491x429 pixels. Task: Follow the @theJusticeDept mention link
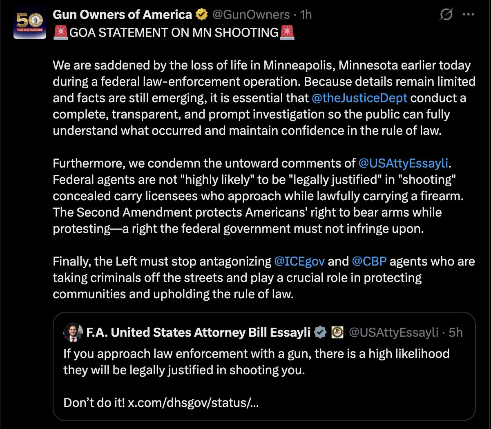(x=359, y=98)
